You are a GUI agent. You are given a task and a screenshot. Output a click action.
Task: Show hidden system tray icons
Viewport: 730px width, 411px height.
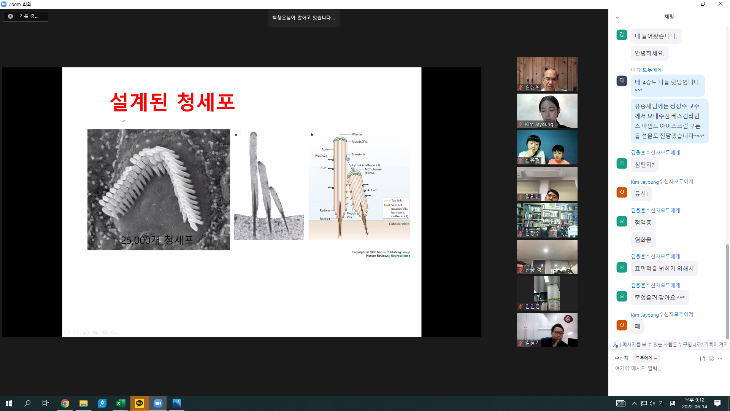pos(634,403)
